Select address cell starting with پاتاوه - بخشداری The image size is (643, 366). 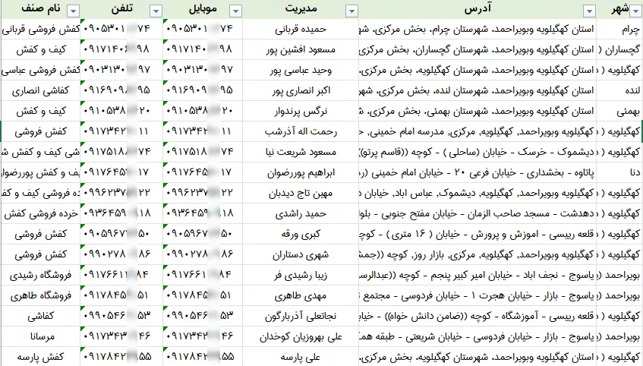pos(478,172)
